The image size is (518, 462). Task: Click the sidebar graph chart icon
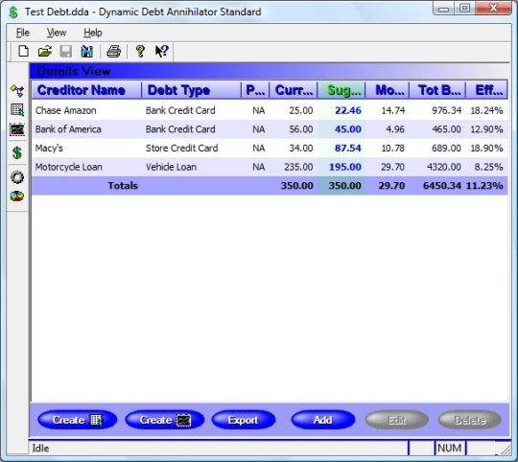tap(17, 129)
